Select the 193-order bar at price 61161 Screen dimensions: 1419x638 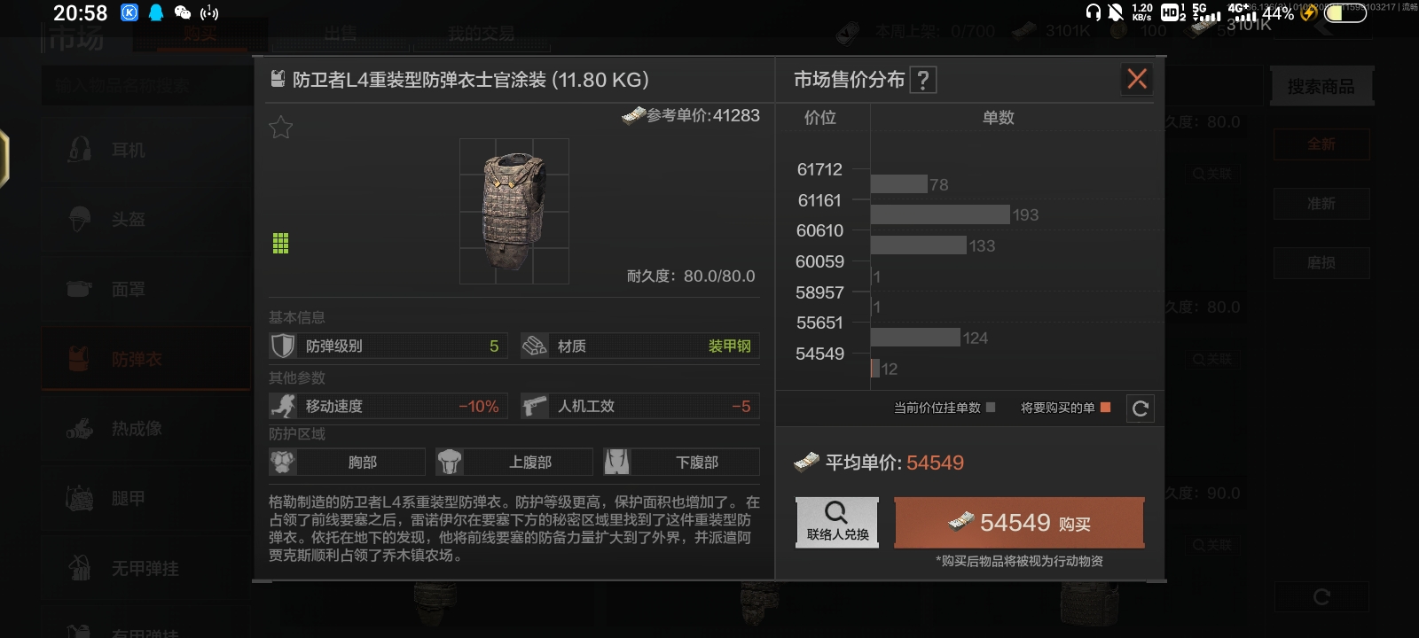tap(940, 214)
